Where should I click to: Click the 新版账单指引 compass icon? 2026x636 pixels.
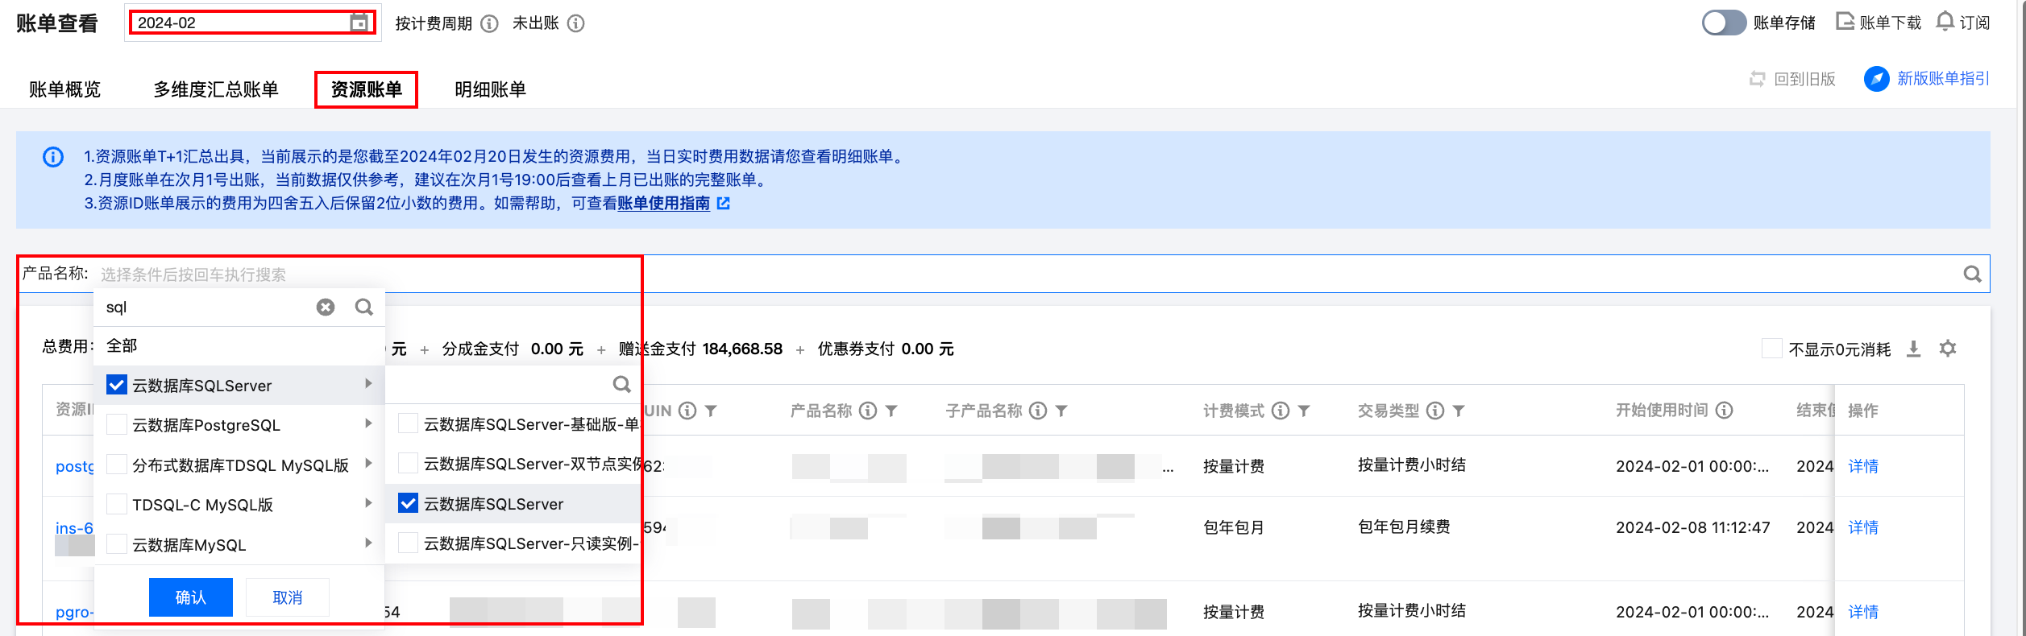point(1876,79)
